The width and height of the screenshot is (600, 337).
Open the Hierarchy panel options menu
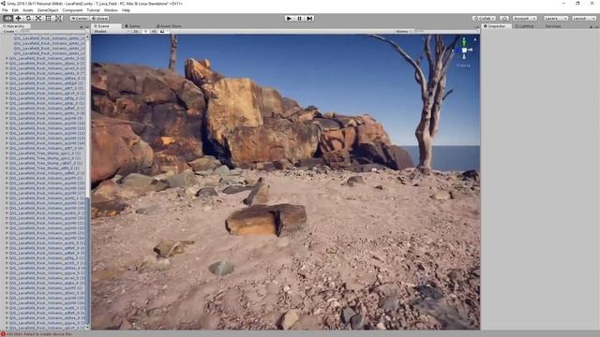pos(87,27)
